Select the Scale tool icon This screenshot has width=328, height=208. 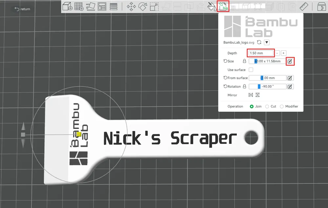coord(154,7)
